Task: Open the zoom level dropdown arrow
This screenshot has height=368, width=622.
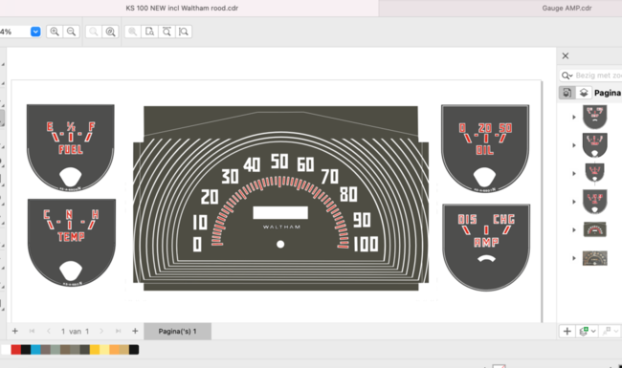Action: coord(35,32)
